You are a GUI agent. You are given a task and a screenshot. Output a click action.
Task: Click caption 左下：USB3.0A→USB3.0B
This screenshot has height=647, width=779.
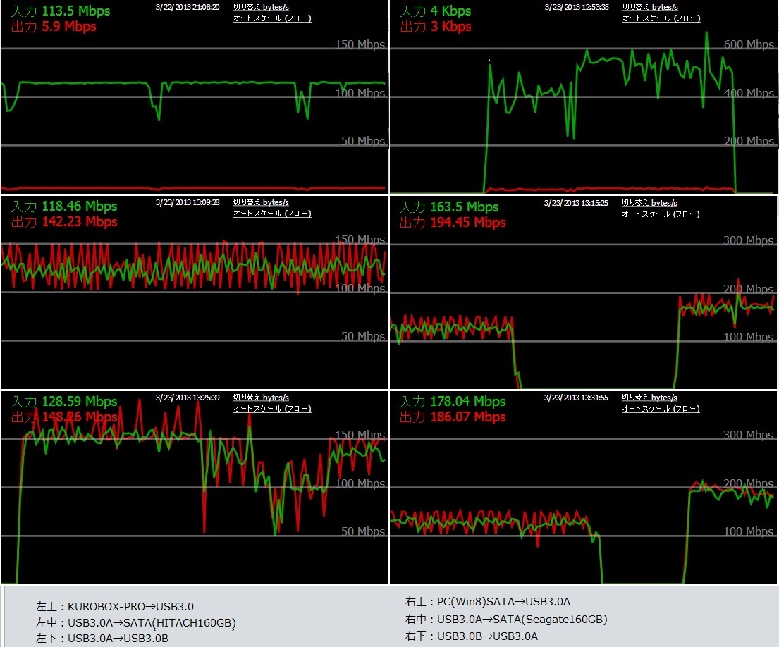(102, 639)
